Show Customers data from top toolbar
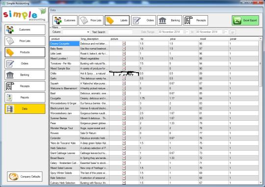Screen dimensions: 265x187 click(x=65, y=20)
